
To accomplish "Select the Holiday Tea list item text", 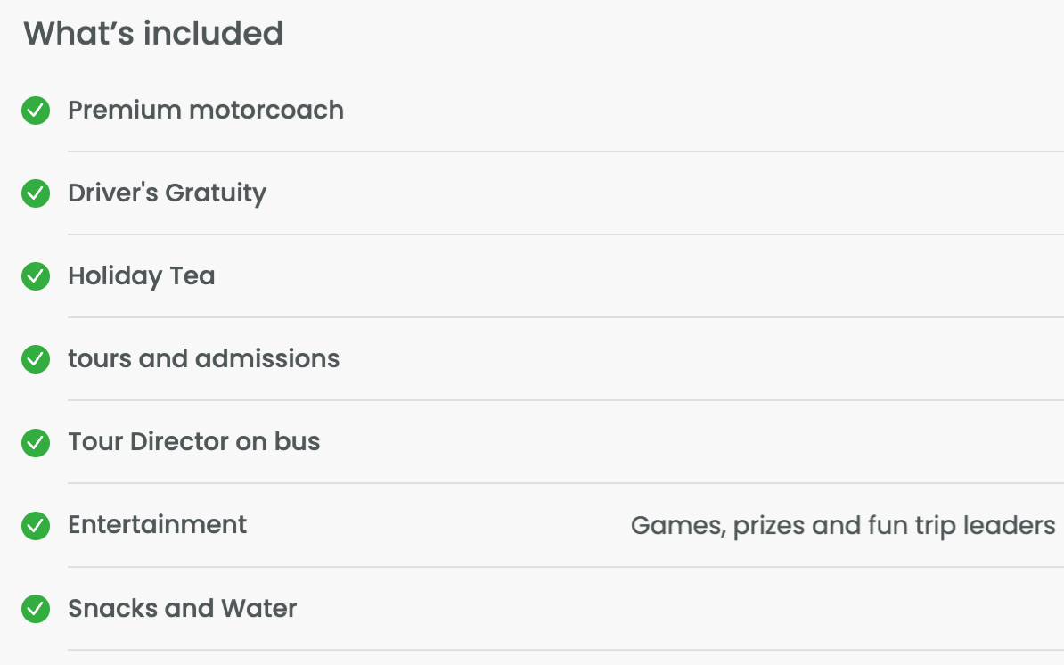I will pyautogui.click(x=142, y=276).
